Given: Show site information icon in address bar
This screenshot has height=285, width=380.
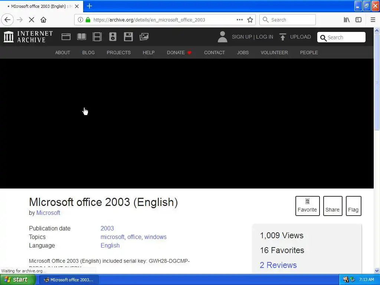Looking at the screenshot, I should (x=81, y=20).
